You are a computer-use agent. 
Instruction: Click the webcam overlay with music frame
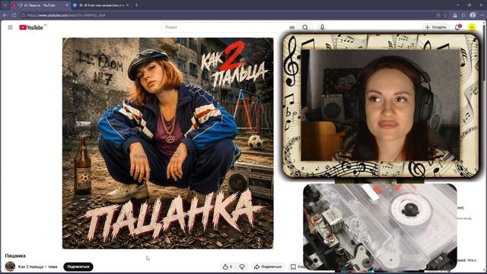pyautogui.click(x=380, y=106)
